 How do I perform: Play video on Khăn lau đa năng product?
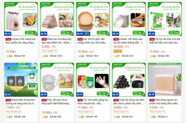click(x=71, y=33)
